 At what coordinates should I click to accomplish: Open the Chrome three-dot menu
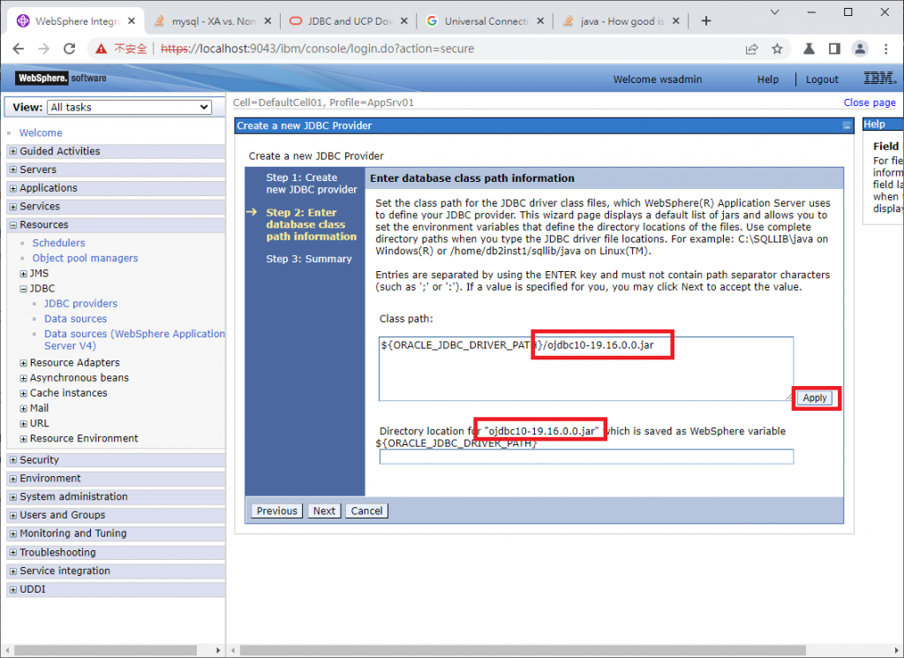click(x=886, y=49)
